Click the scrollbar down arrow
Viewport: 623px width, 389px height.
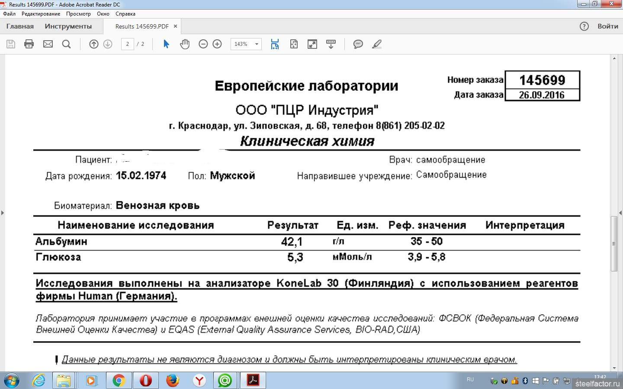(614, 367)
